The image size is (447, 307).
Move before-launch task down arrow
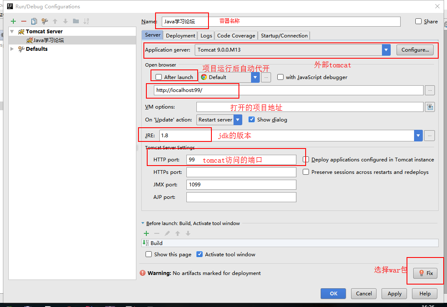point(188,234)
